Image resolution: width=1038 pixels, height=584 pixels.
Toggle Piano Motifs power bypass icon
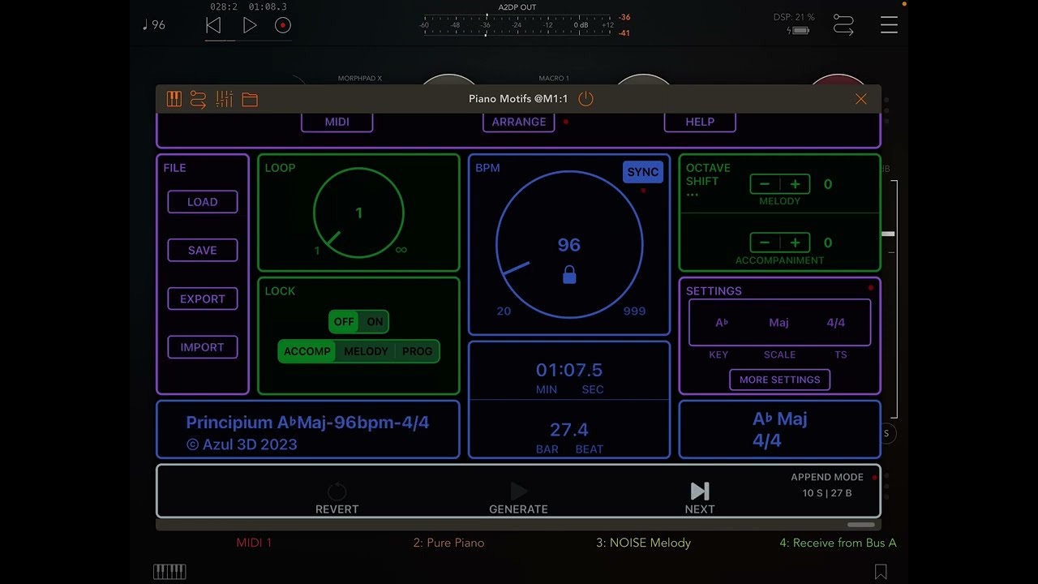[585, 99]
